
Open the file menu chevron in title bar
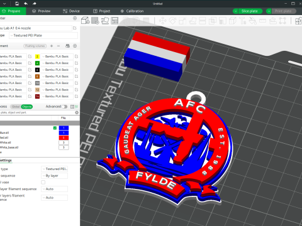pyautogui.click(x=4, y=4)
